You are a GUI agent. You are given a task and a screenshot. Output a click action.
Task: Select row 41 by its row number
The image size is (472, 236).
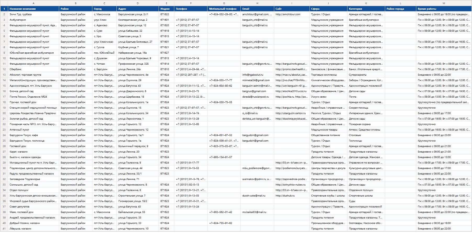(x=4, y=229)
